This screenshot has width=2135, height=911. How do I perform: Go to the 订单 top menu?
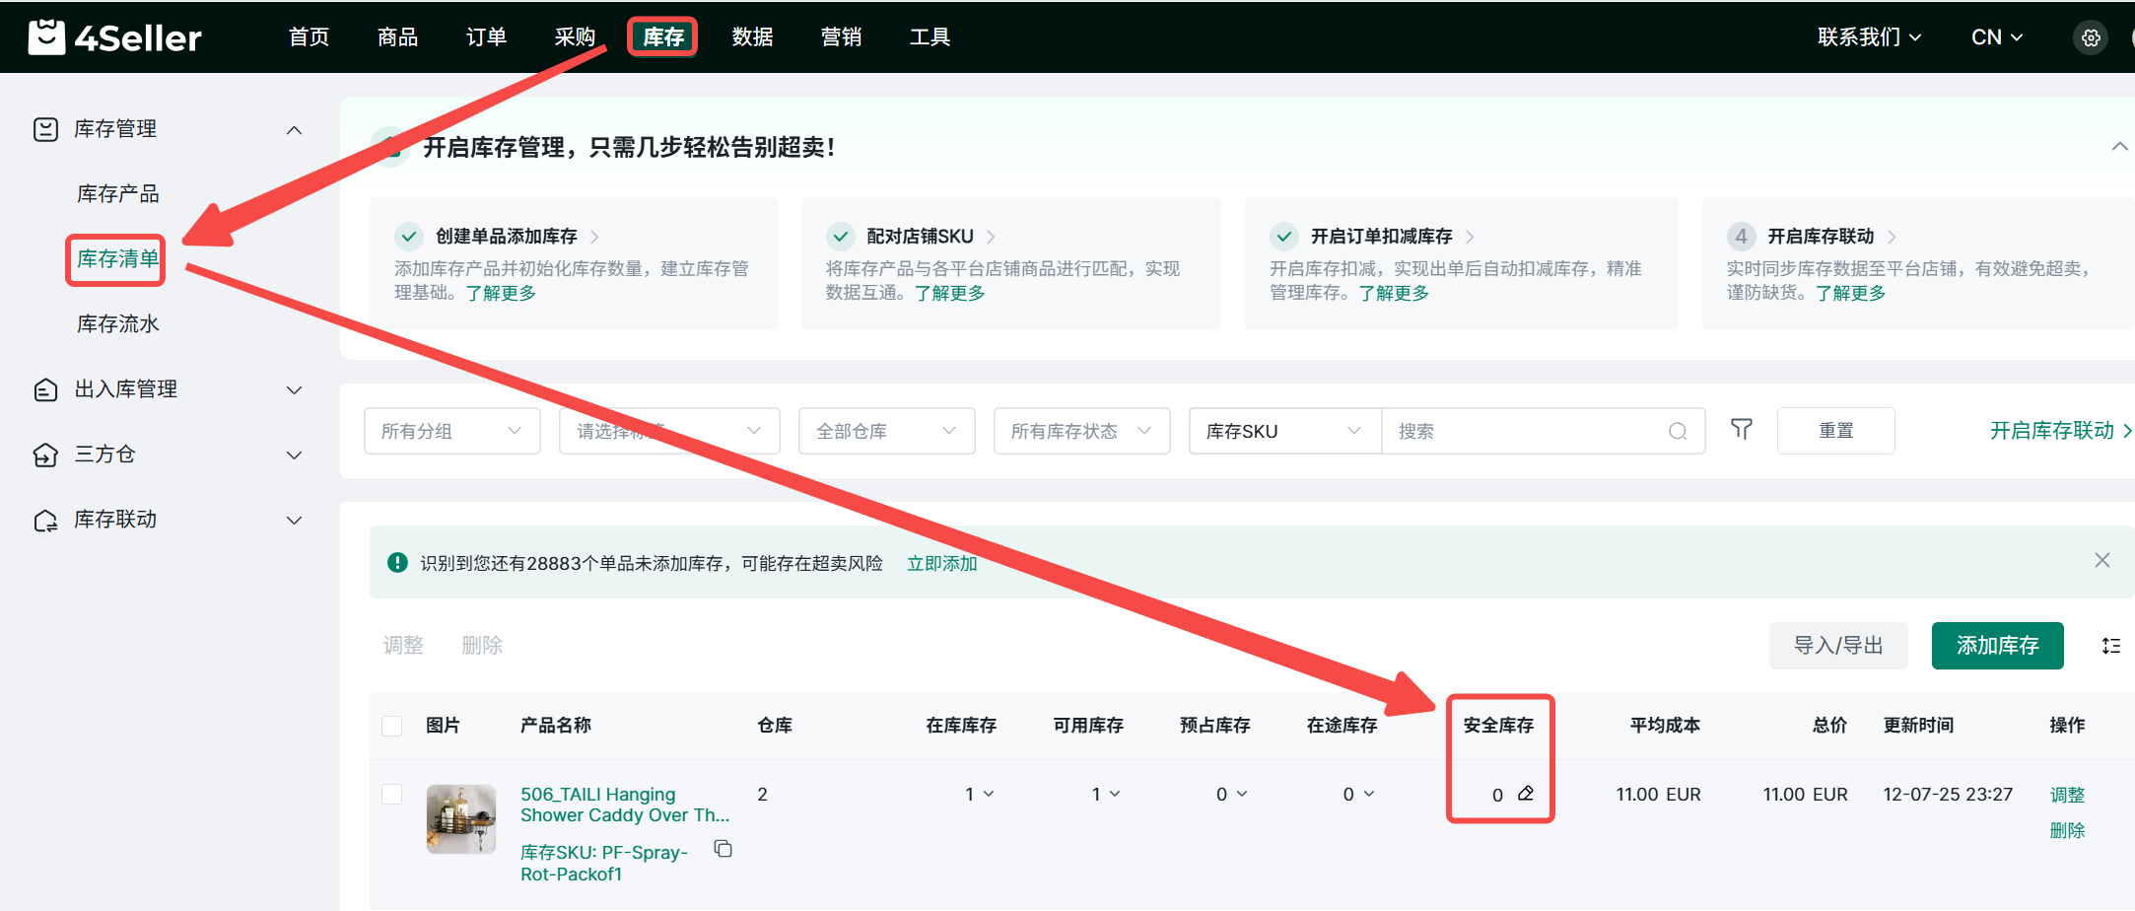pos(486,37)
